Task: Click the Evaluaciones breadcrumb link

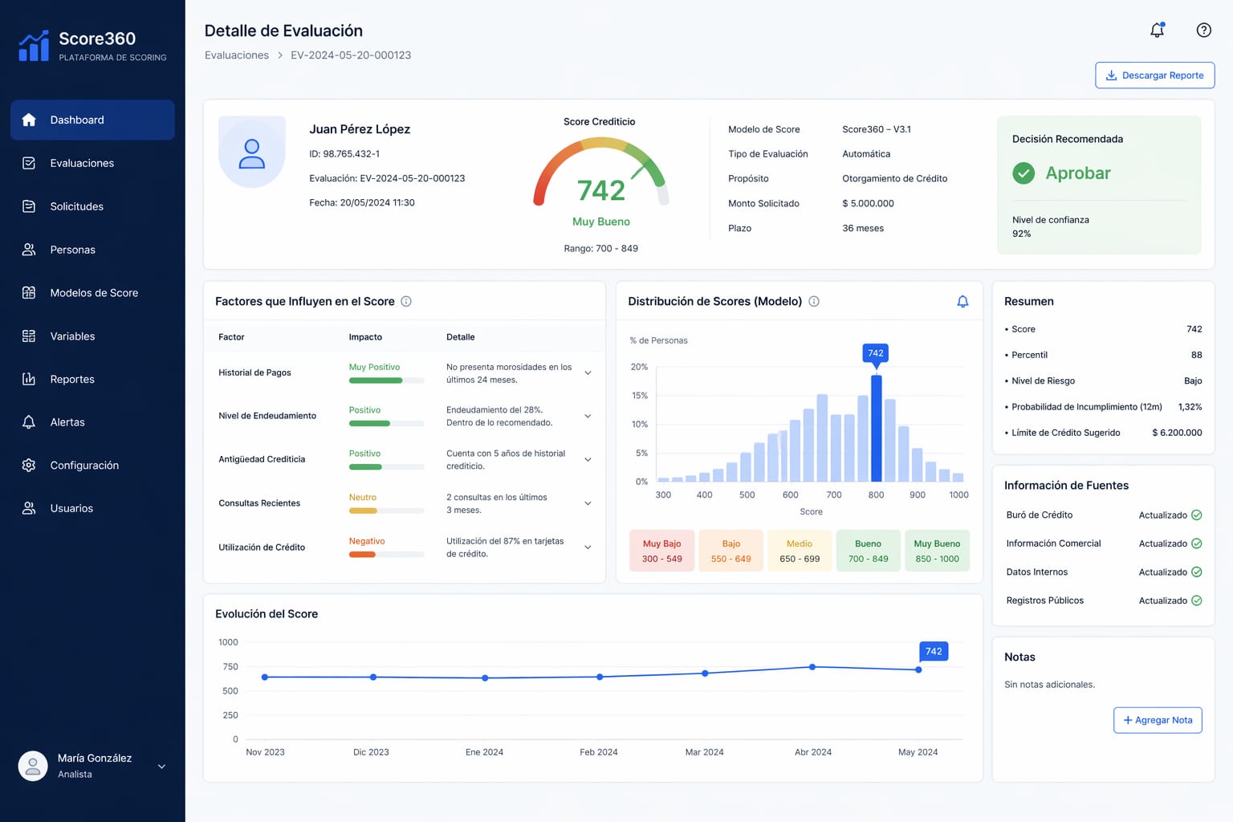Action: coord(236,55)
